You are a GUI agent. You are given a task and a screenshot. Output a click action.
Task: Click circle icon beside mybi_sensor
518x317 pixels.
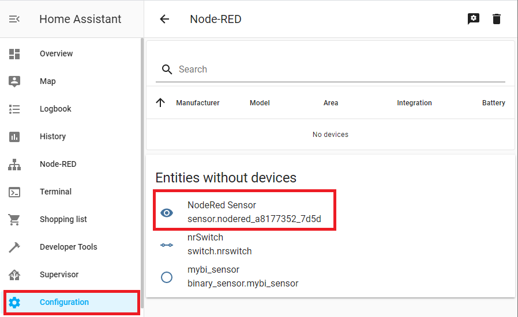[x=167, y=277]
